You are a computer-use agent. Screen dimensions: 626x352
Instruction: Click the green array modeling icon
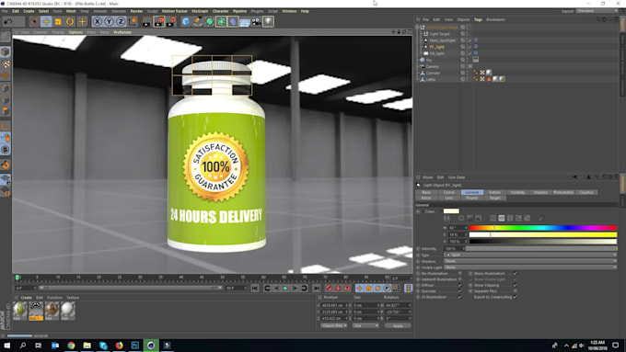pos(221,21)
